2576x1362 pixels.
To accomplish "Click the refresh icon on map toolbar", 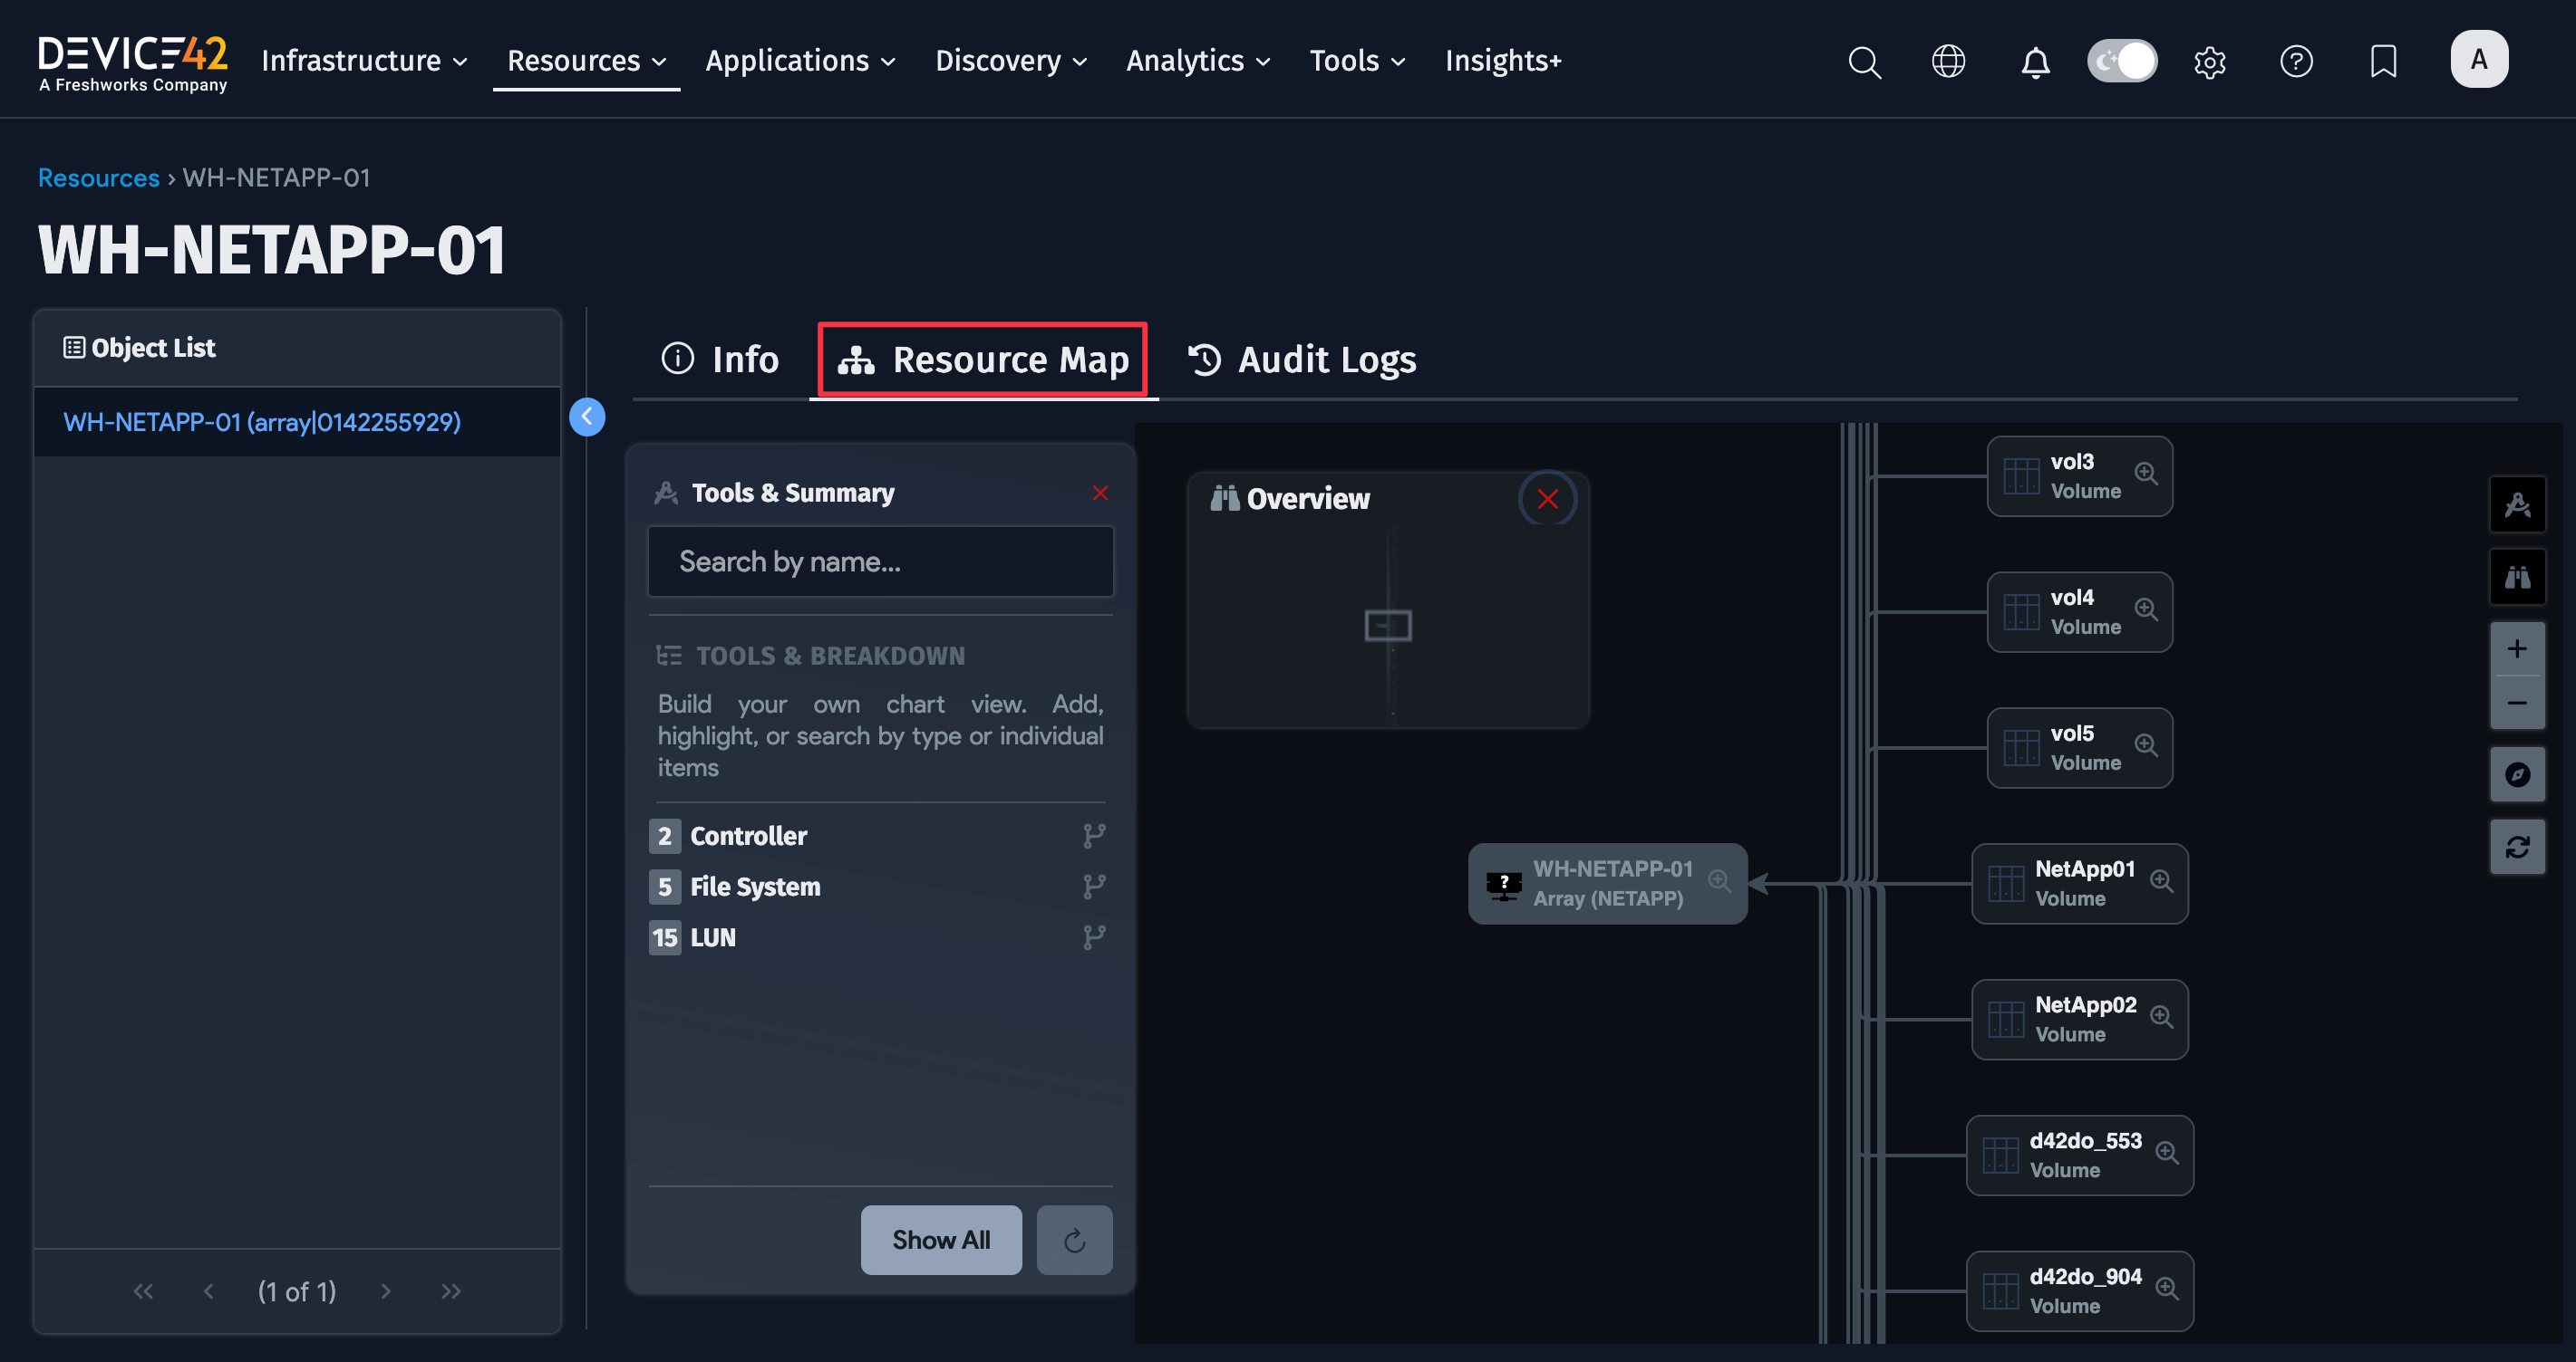I will (2516, 847).
